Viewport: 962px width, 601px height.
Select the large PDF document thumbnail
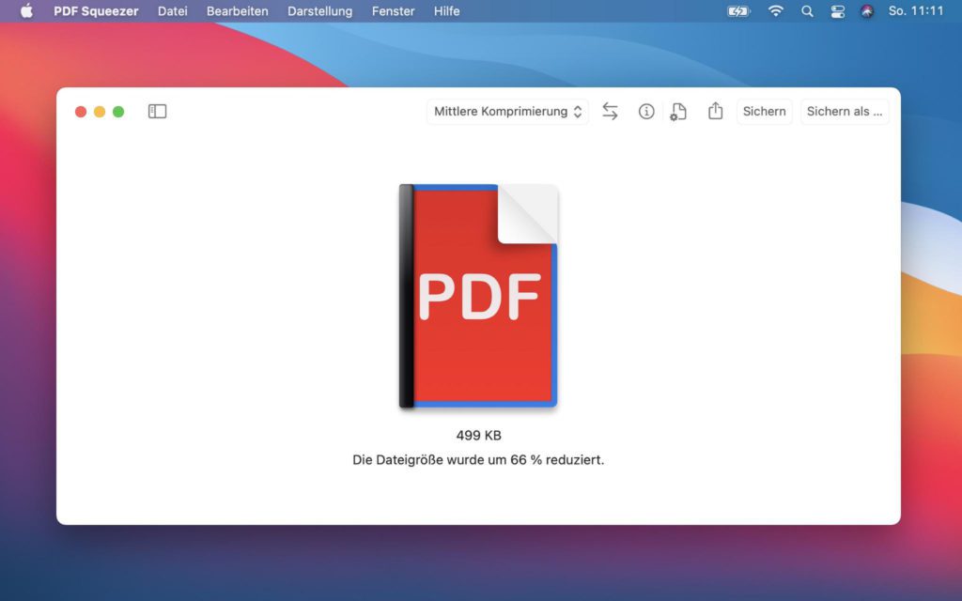479,297
